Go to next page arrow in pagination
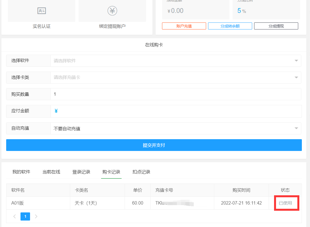The width and height of the screenshot is (310, 227). point(36,216)
